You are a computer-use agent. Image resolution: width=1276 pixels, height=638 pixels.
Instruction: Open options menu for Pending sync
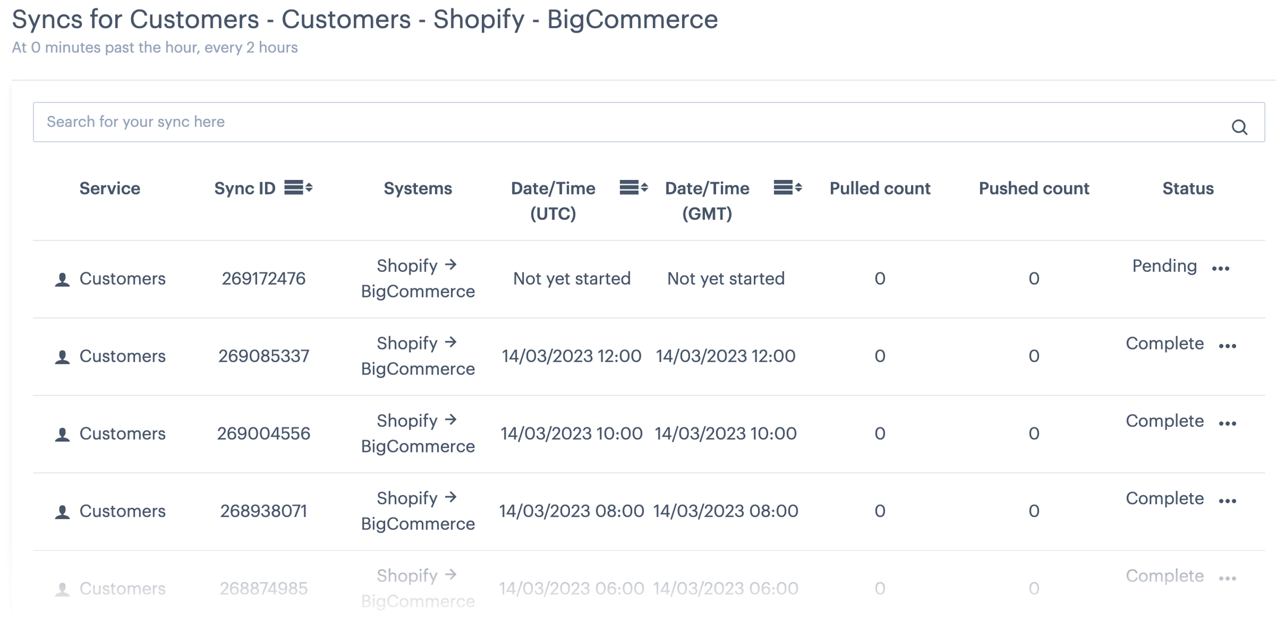coord(1221,269)
